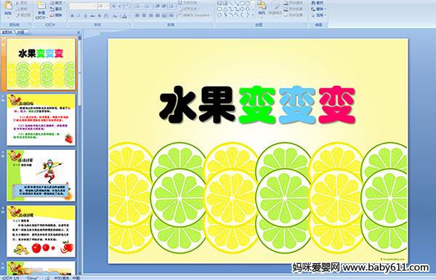Select slide 4 thumbnail with red apples

[41, 231]
